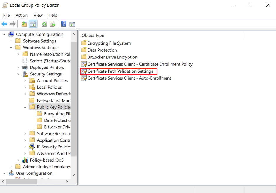This screenshot has height=193, width=276.
Task: Click the Forward navigation arrow
Action: coord(13,24)
